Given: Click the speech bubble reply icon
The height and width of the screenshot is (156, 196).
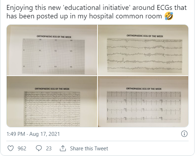Looking at the screenshot, I should click(x=39, y=149).
